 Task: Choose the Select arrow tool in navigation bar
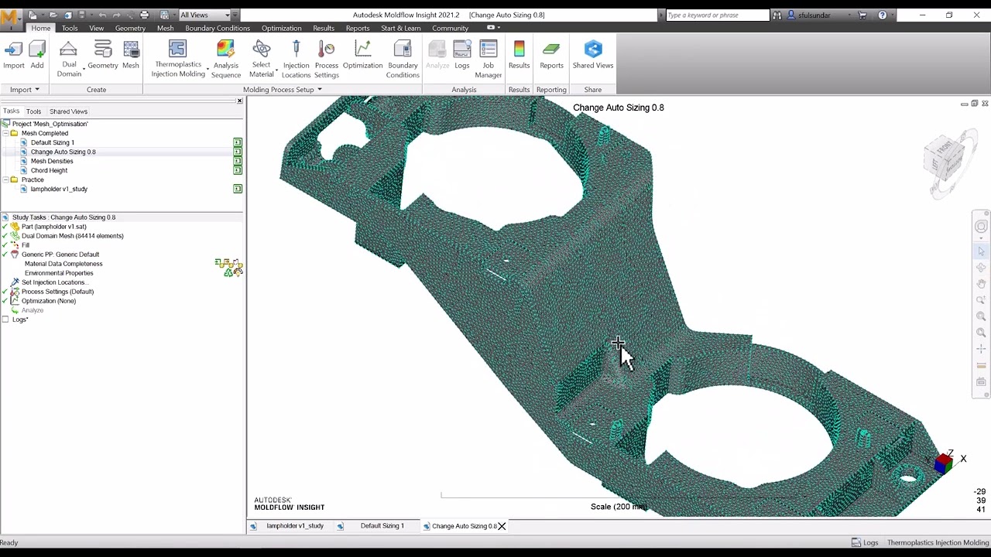tap(981, 251)
